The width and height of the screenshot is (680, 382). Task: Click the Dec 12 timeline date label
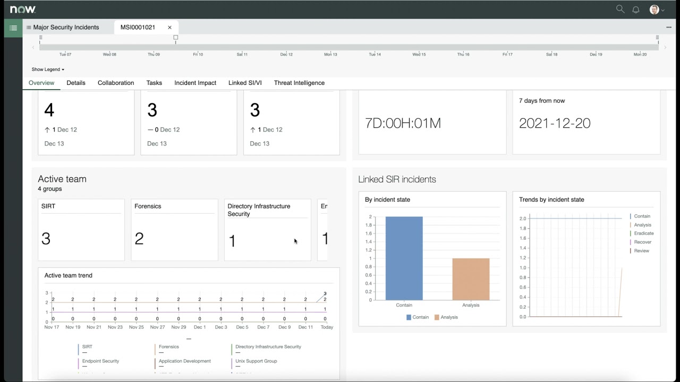[x=286, y=55]
